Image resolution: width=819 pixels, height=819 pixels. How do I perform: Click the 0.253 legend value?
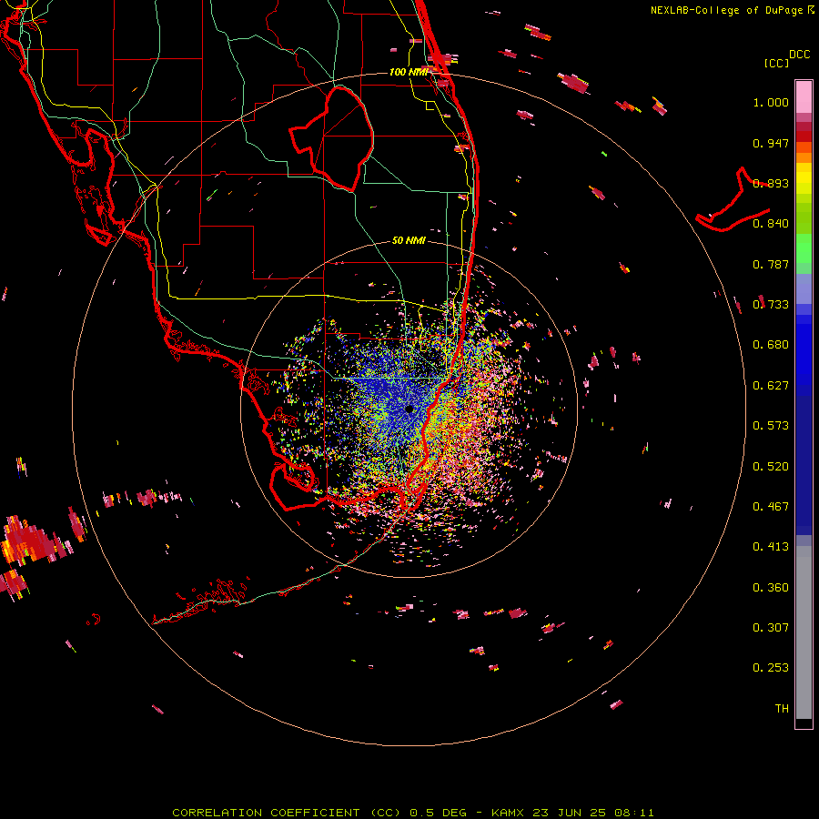(771, 668)
